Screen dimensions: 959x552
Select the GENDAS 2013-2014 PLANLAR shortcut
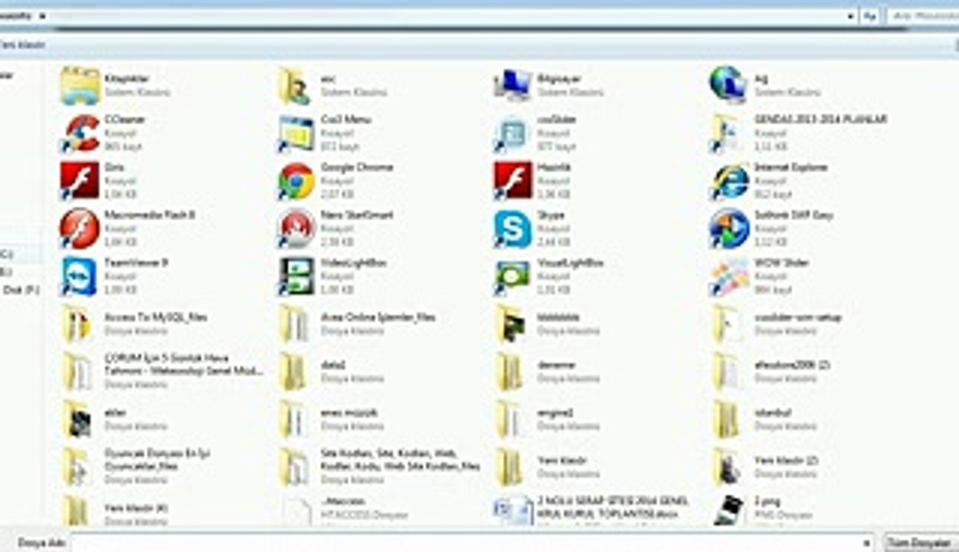[725, 133]
